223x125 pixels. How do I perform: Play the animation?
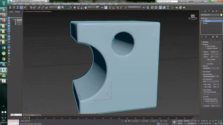click(204, 121)
